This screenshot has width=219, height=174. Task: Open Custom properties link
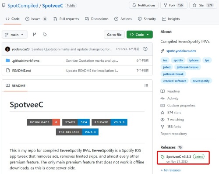pos(178,105)
